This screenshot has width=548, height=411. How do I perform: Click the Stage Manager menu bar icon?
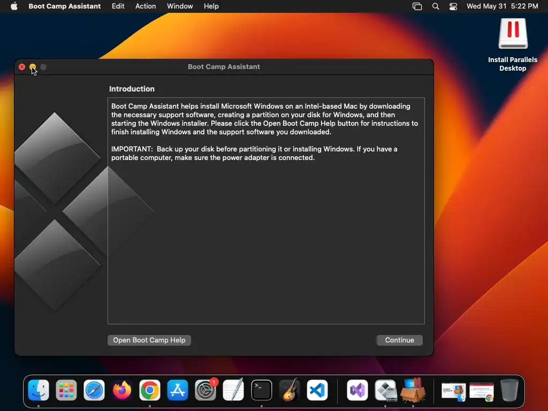click(417, 6)
